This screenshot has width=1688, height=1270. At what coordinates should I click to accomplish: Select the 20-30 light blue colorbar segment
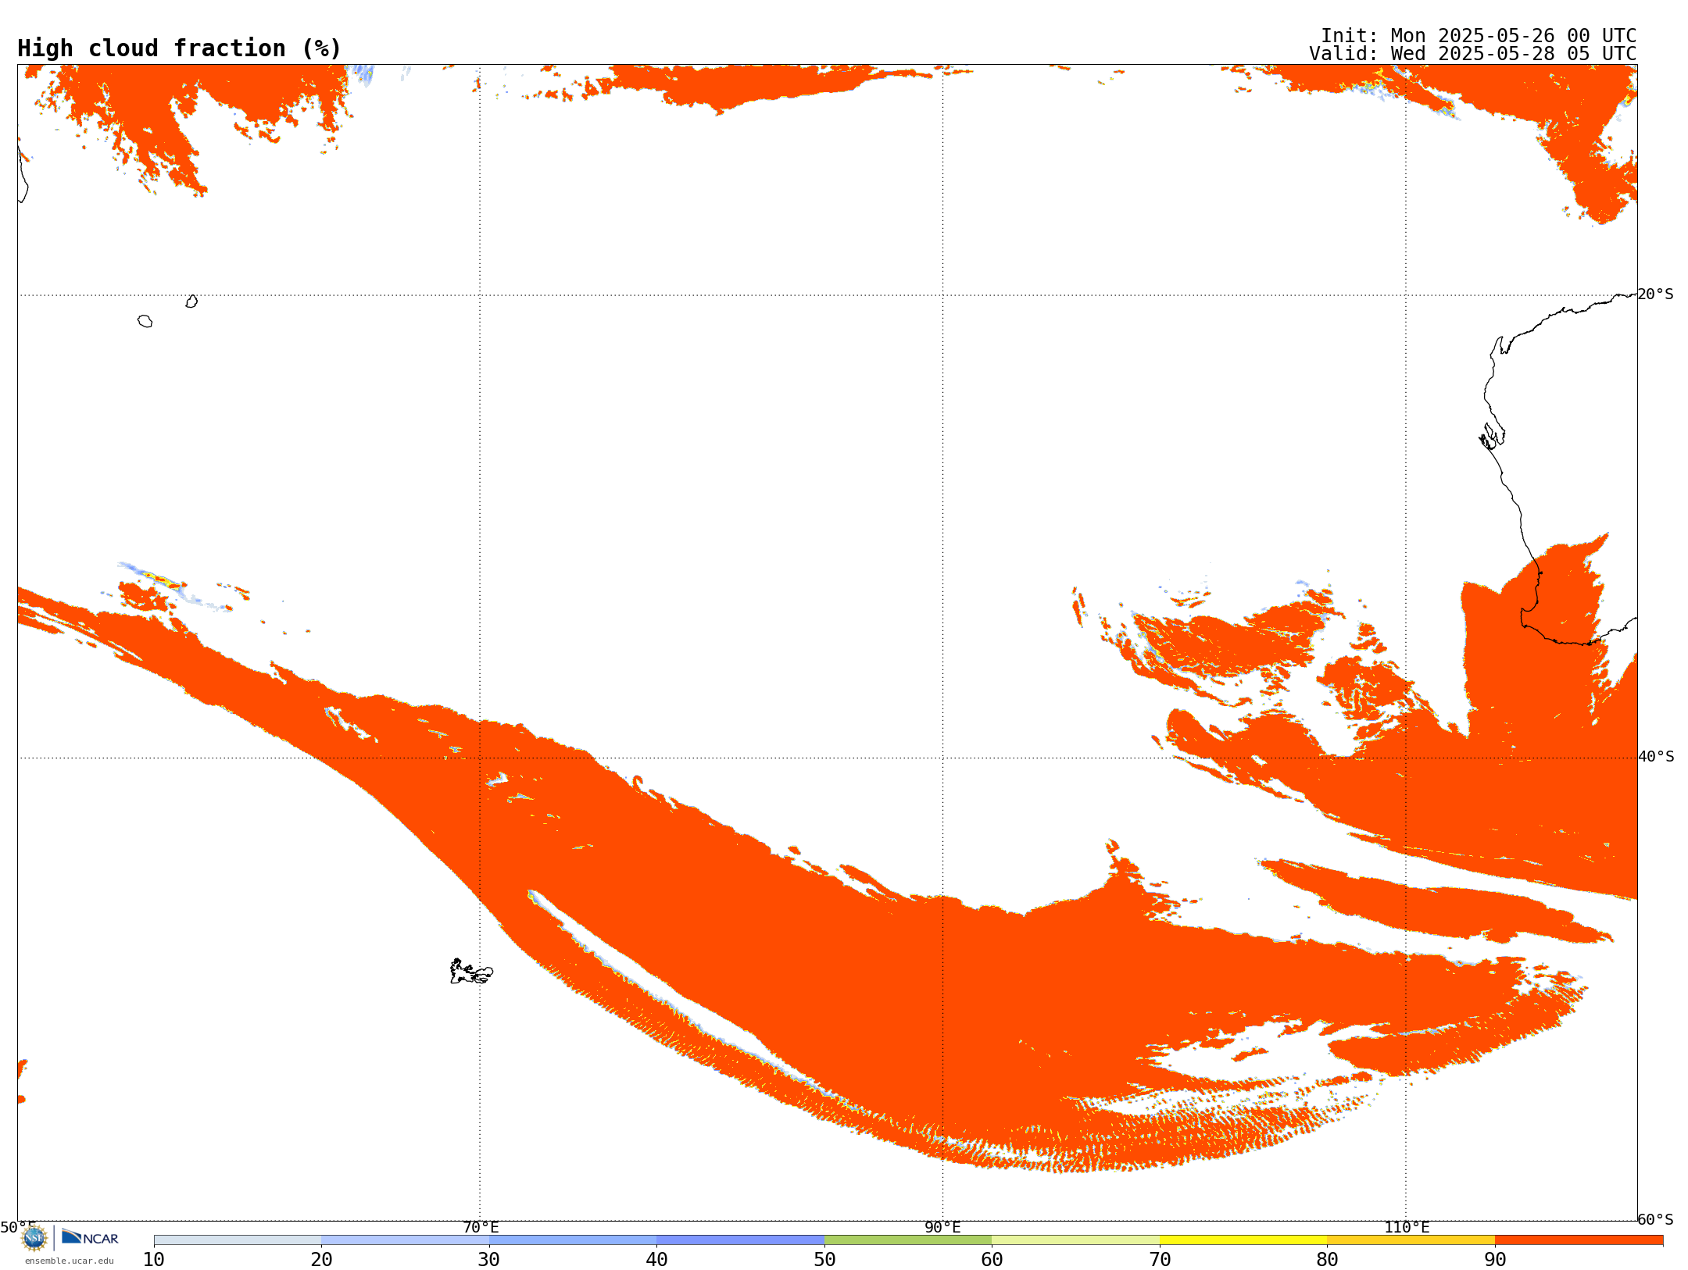coord(405,1240)
